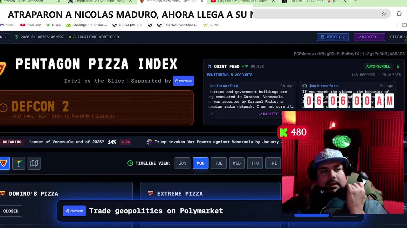Click the EXTREME PIZZA card title
The height and width of the screenshot is (228, 407).
[180, 193]
